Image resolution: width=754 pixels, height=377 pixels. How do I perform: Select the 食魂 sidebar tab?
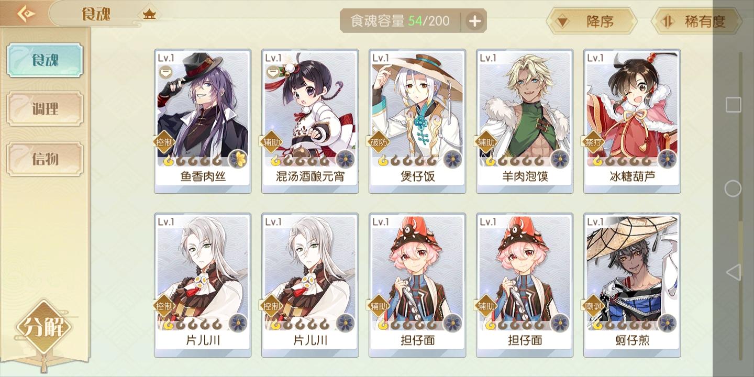click(x=45, y=60)
